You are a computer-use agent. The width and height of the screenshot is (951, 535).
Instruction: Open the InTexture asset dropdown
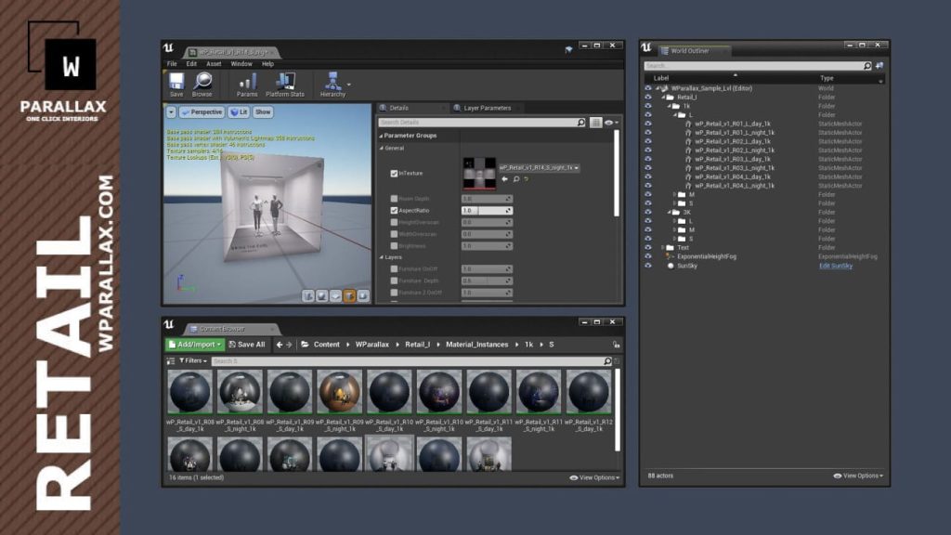539,167
